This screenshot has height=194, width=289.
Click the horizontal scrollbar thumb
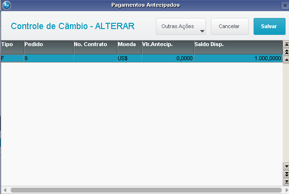point(146,190)
